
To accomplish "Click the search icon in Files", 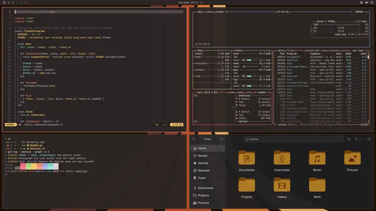I will [x=194, y=139].
